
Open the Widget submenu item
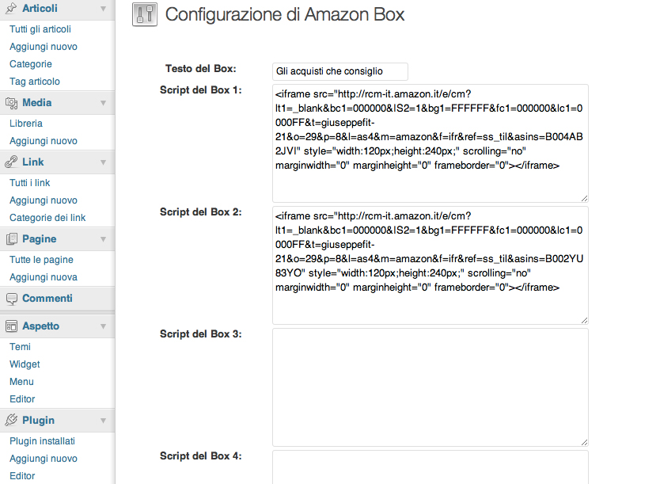coord(25,364)
